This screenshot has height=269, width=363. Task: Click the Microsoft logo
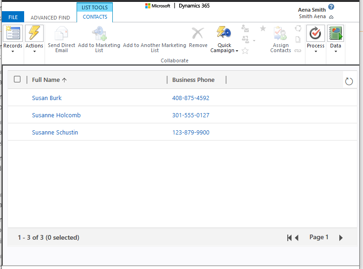pos(148,6)
